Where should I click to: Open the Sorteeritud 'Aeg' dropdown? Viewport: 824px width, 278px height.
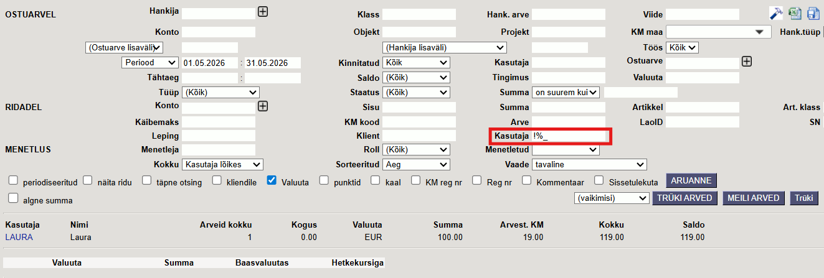click(415, 164)
